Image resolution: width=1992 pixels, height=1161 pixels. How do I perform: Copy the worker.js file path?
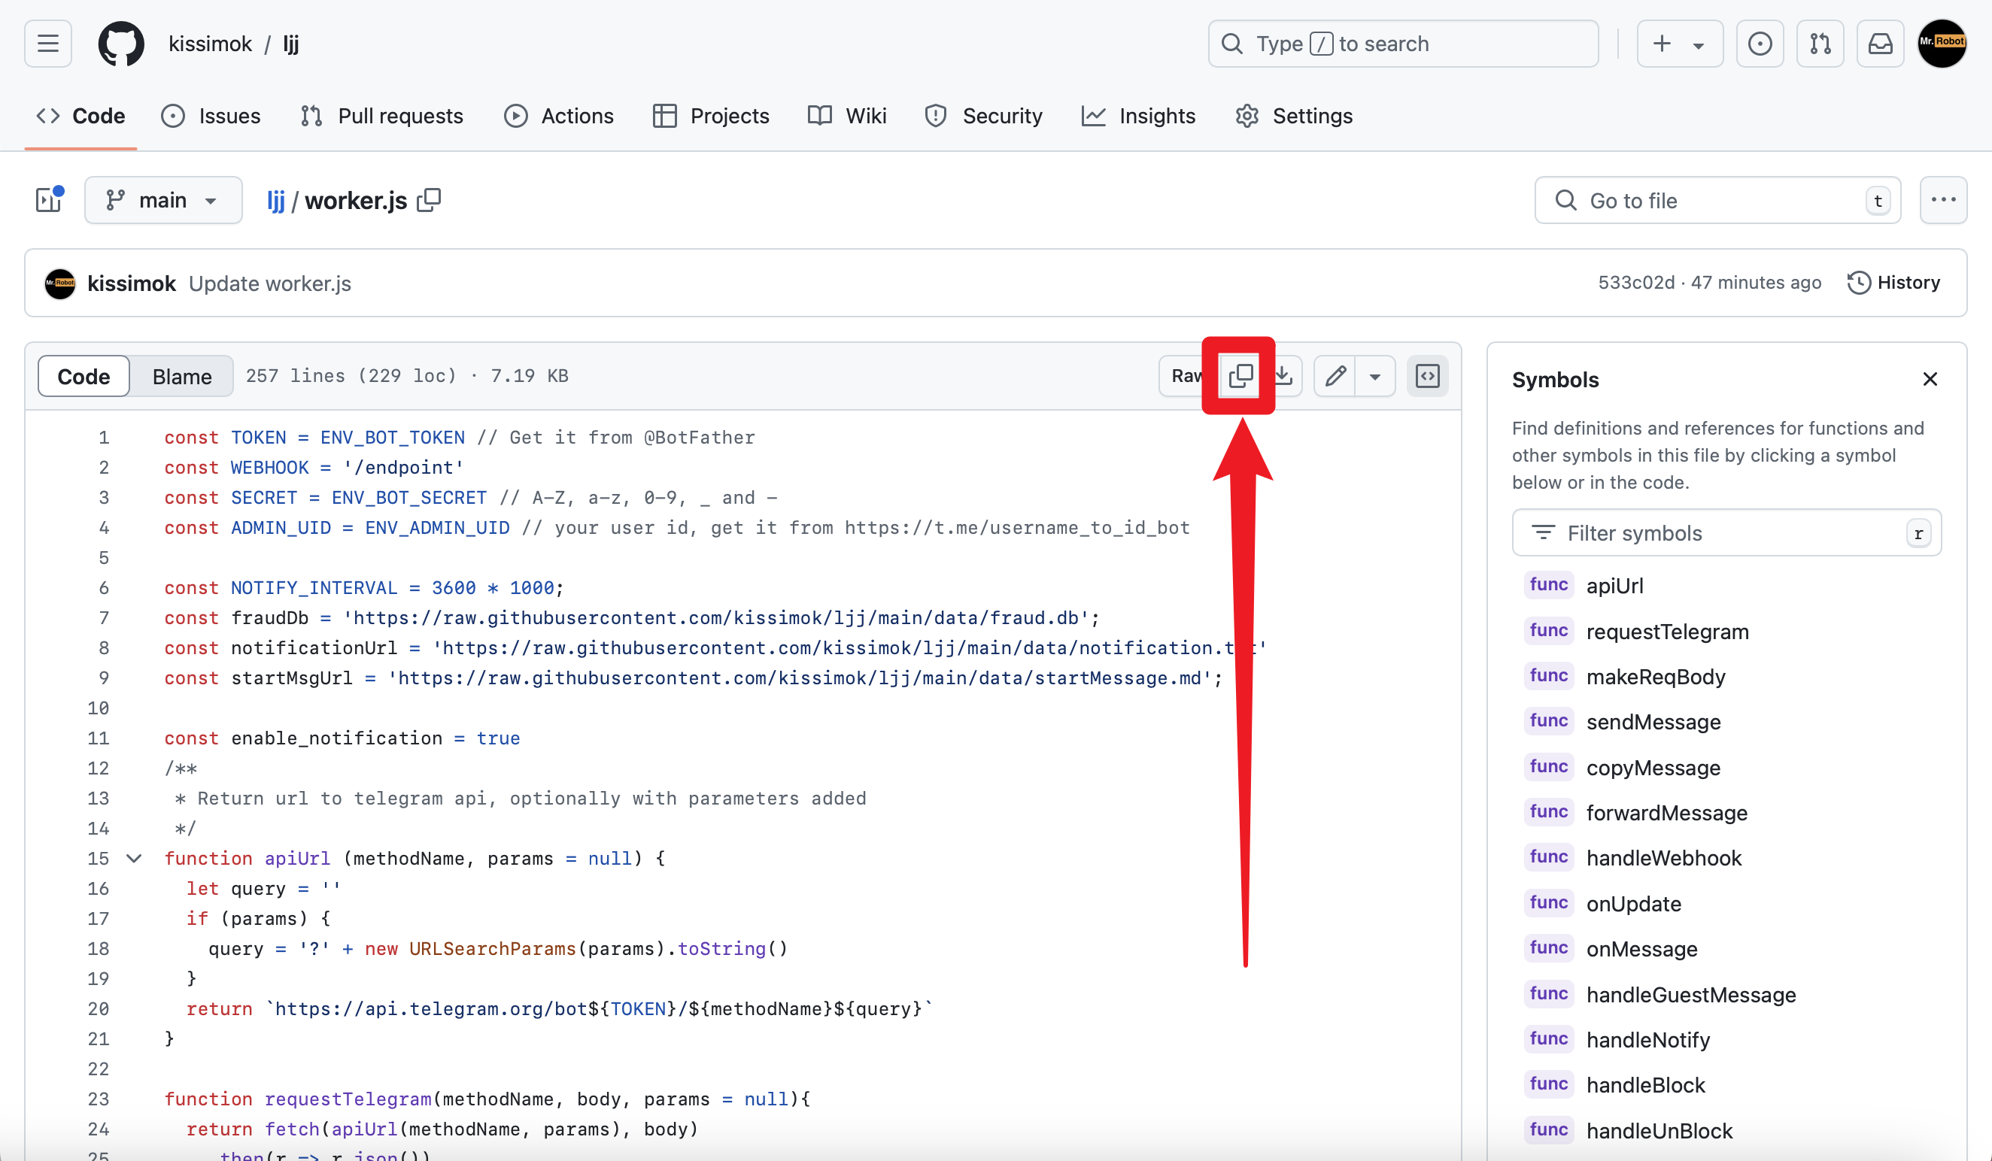click(429, 200)
